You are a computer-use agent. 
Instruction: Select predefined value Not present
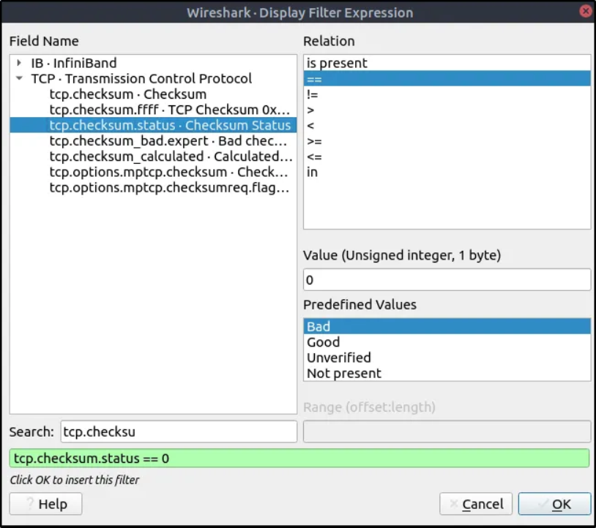click(447, 373)
